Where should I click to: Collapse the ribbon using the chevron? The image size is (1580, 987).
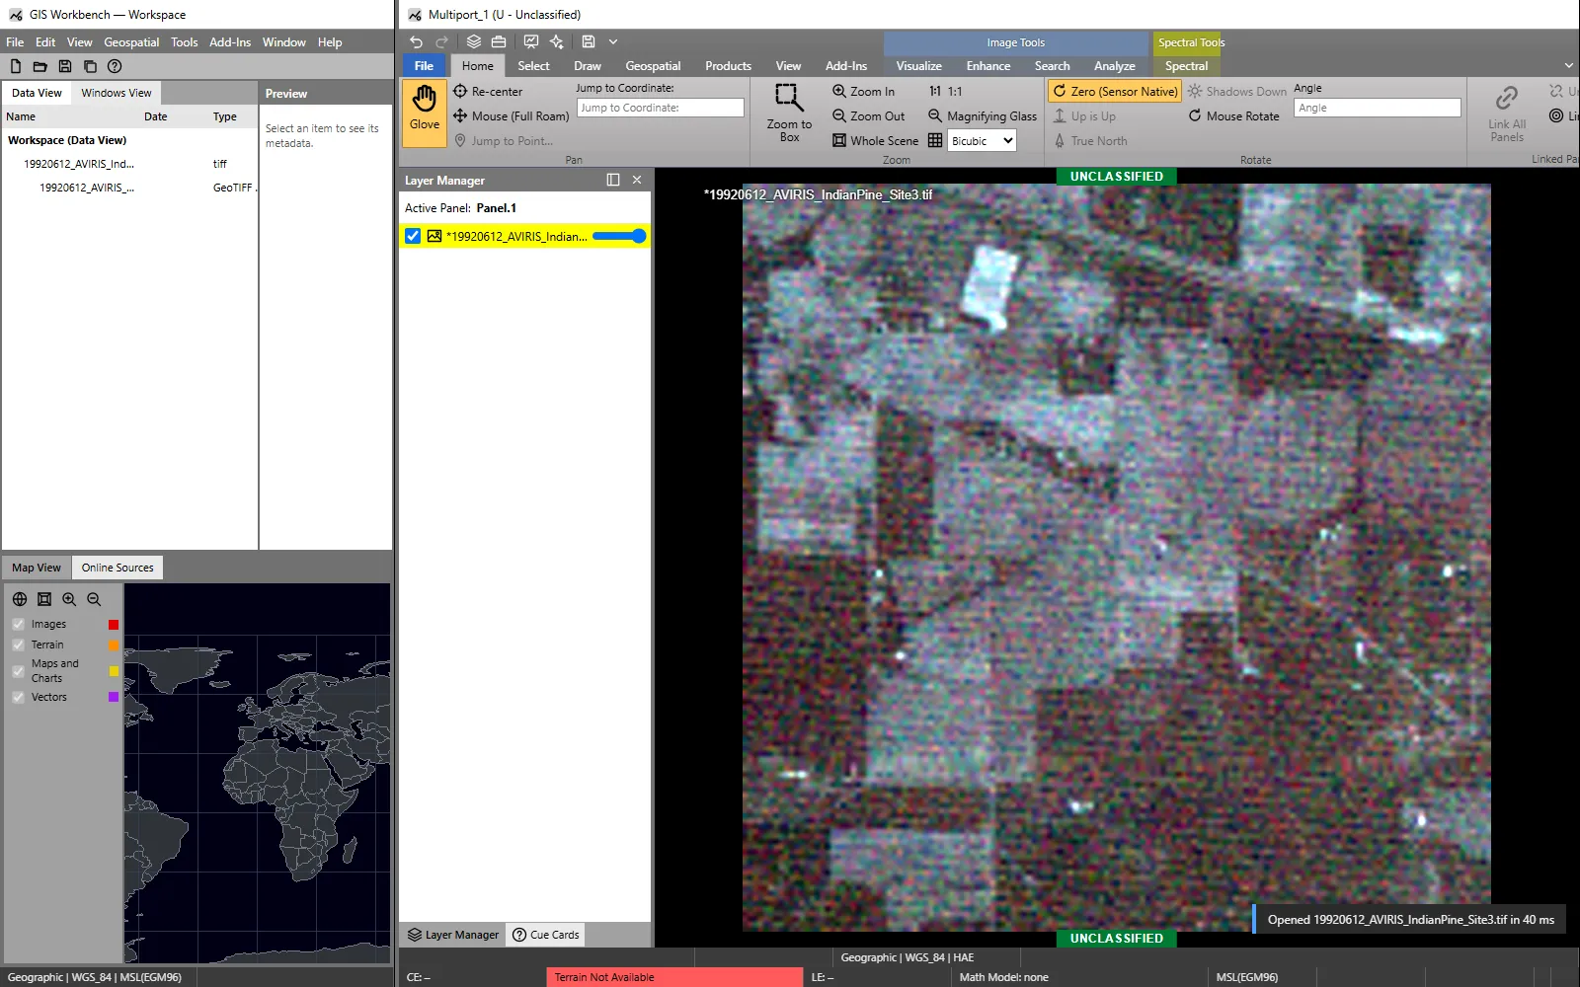tap(1569, 66)
